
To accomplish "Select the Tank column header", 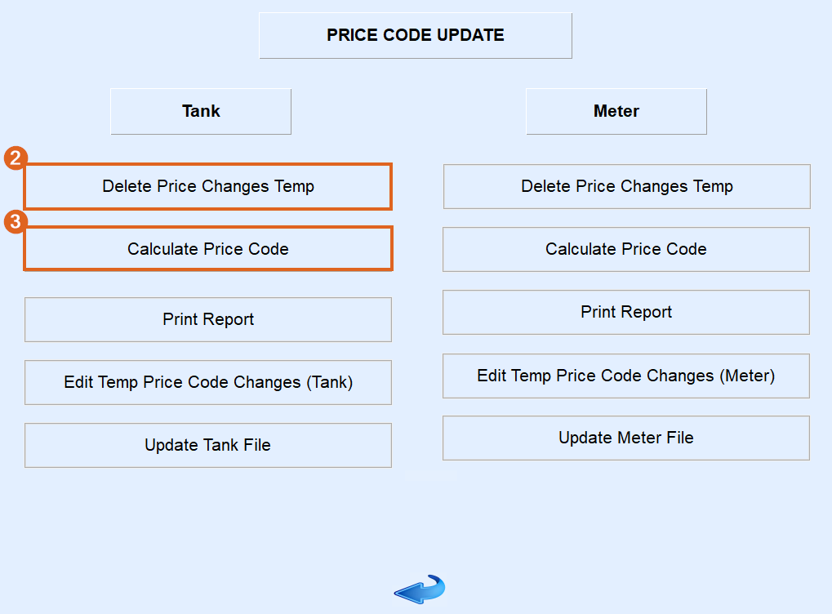I will (x=201, y=111).
